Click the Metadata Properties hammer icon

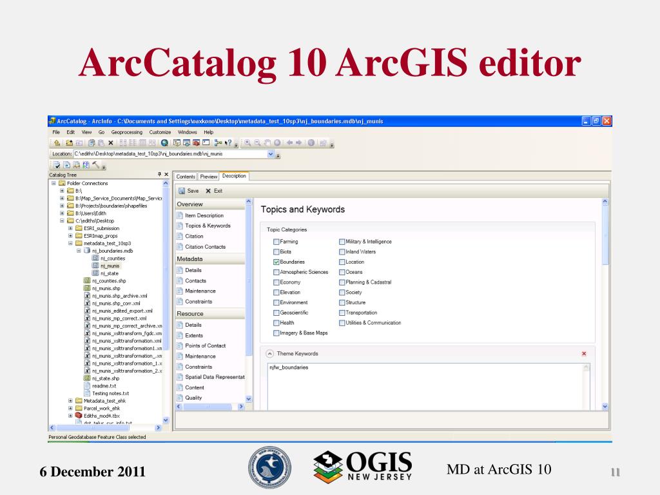[x=95, y=165]
